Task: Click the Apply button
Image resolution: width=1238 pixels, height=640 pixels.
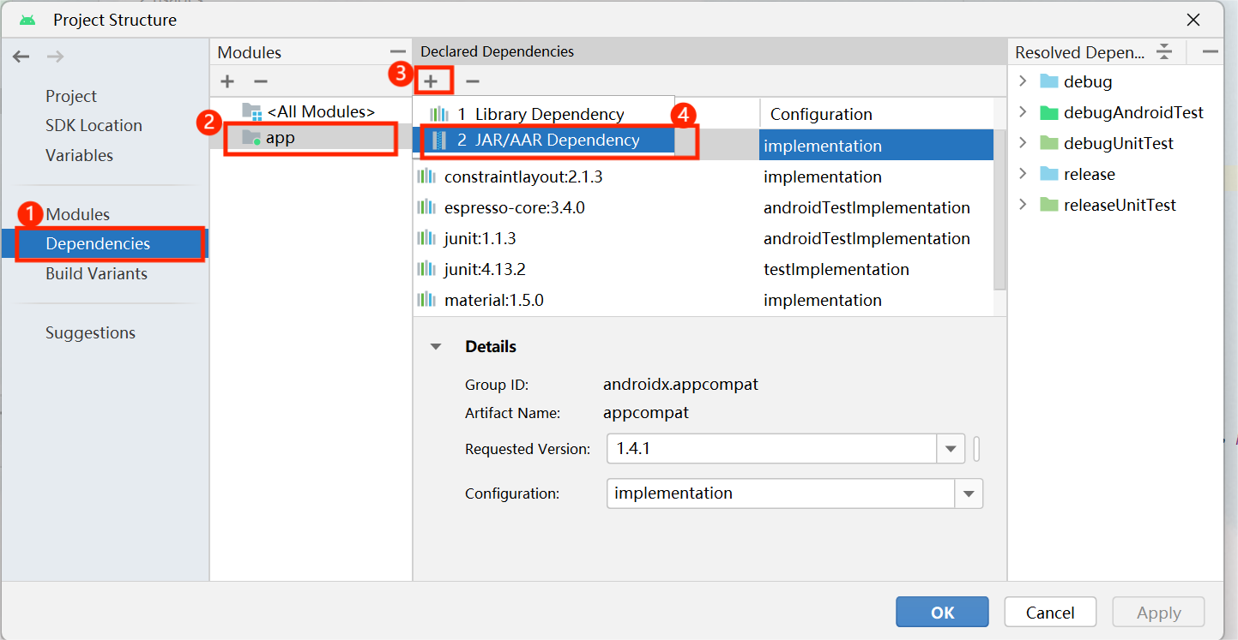Action: click(1158, 613)
